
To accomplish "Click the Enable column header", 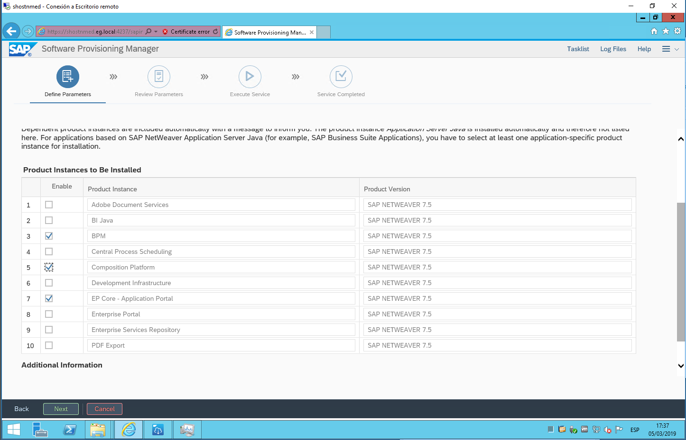I will (62, 186).
